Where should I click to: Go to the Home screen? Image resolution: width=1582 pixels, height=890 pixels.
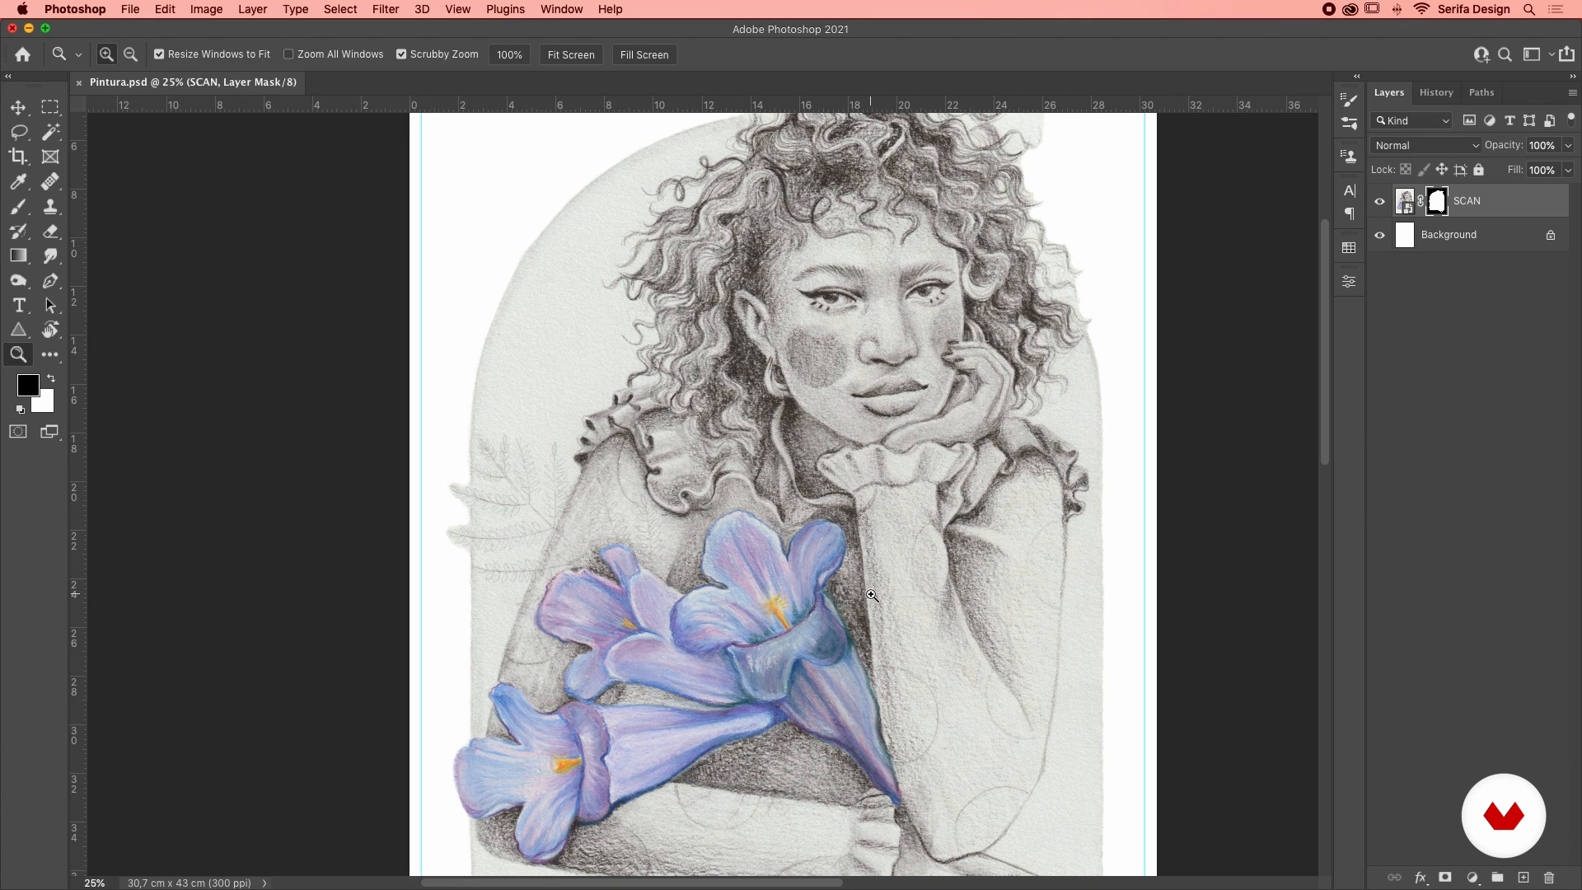tap(23, 54)
